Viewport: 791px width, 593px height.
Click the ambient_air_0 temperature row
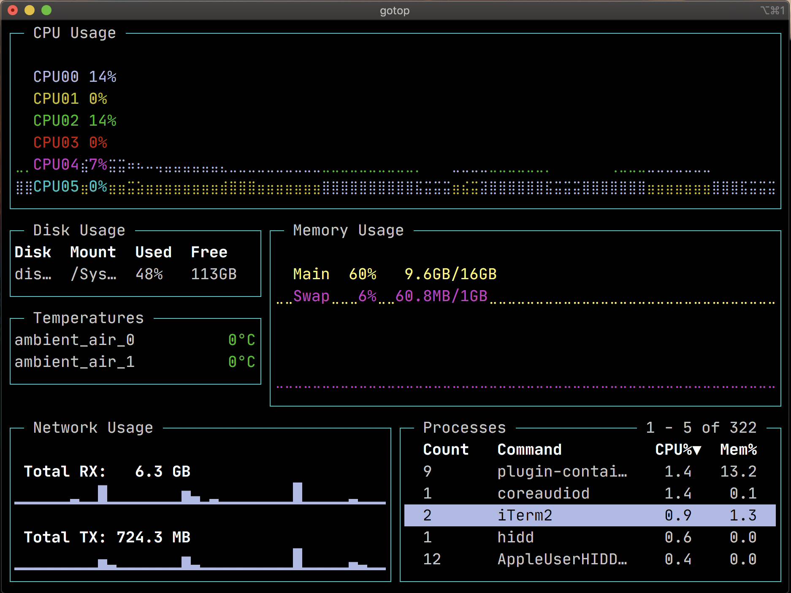(x=135, y=340)
